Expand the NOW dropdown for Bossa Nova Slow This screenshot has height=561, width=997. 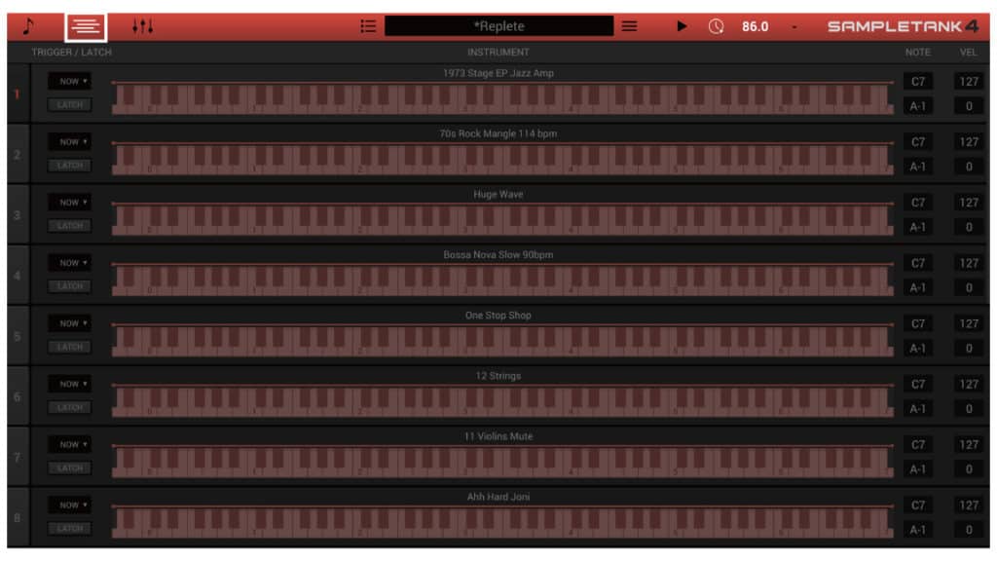70,262
